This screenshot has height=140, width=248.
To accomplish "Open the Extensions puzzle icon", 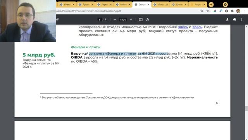I will tap(232, 11).
